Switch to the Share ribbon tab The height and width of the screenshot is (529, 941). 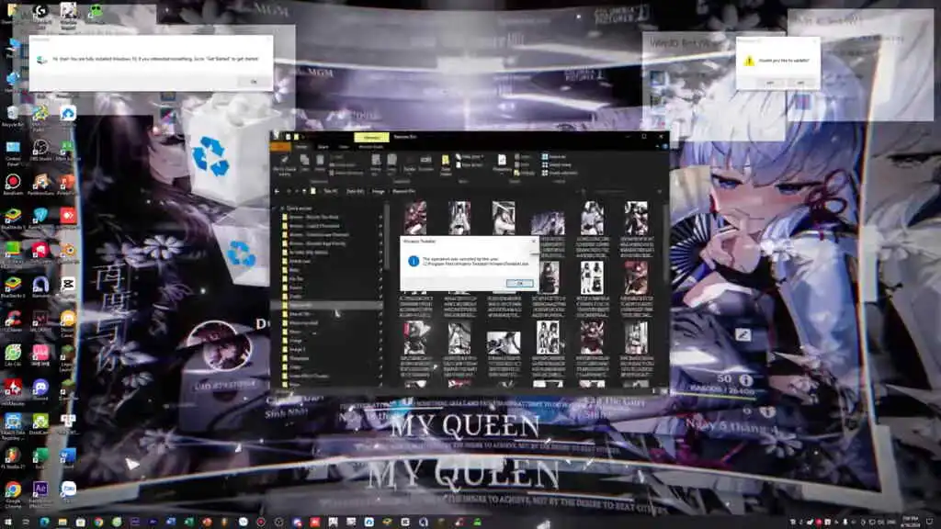pos(323,147)
